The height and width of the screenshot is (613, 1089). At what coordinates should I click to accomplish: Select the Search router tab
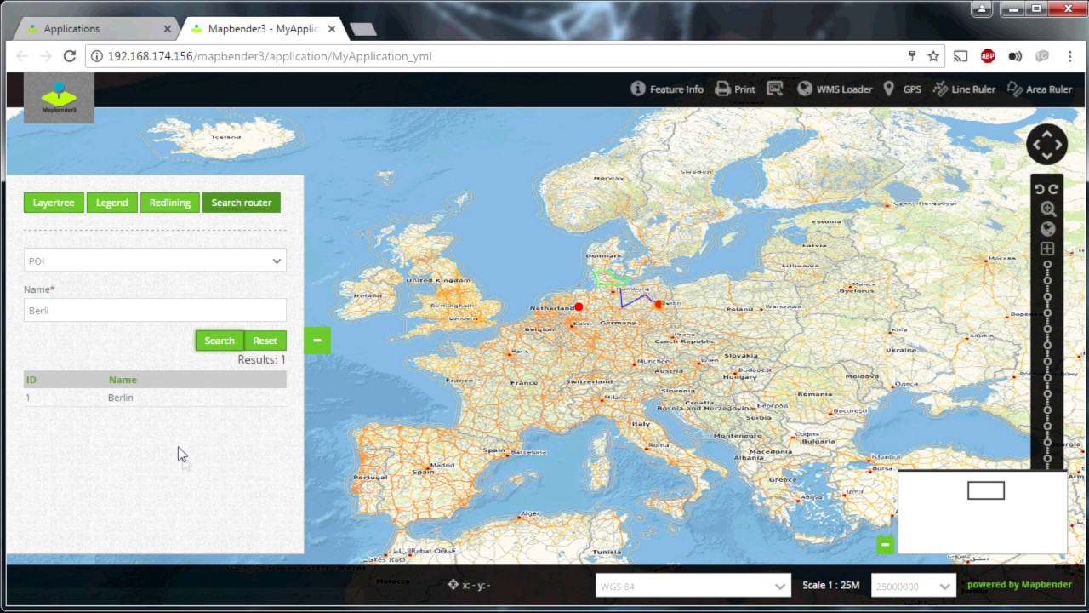[242, 203]
